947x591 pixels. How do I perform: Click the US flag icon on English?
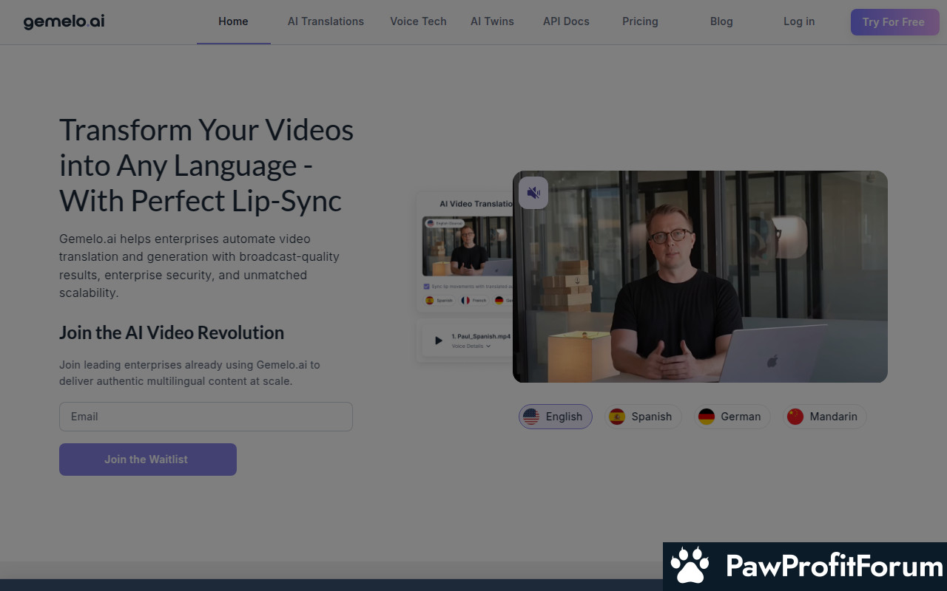point(531,417)
